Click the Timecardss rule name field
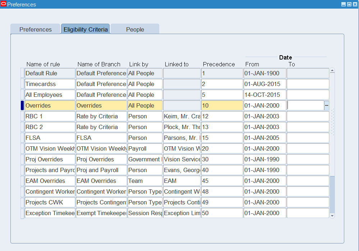 point(50,84)
